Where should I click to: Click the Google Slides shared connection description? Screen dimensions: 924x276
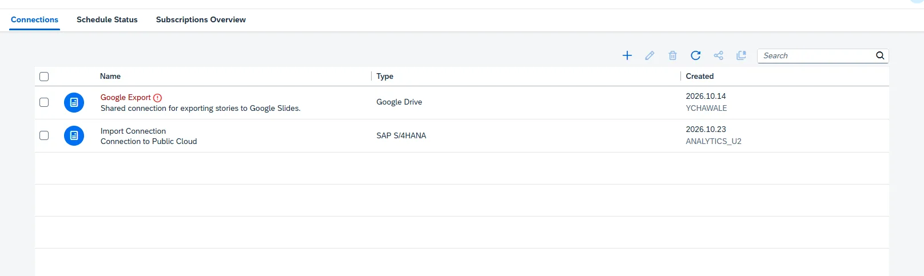pos(201,108)
